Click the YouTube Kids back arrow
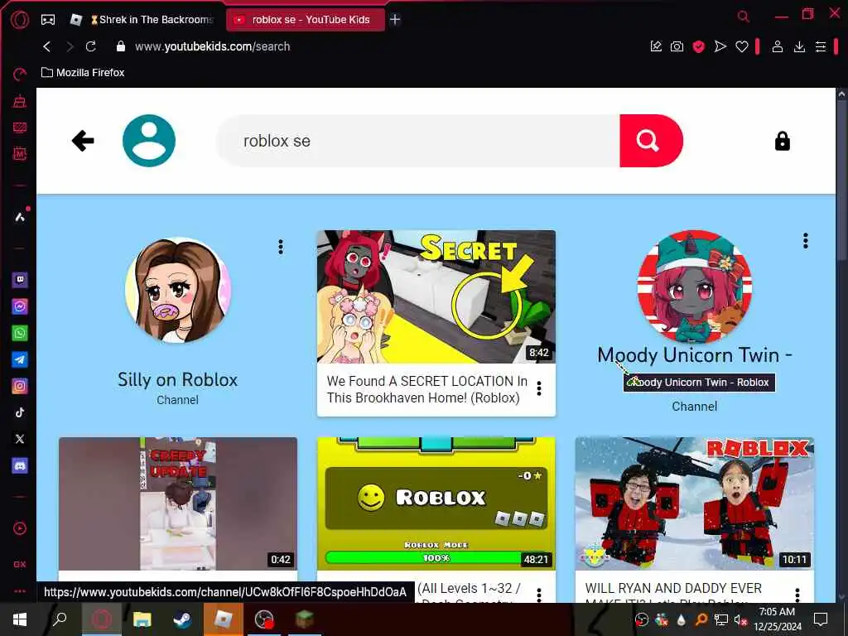Image resolution: width=848 pixels, height=636 pixels. tap(83, 141)
